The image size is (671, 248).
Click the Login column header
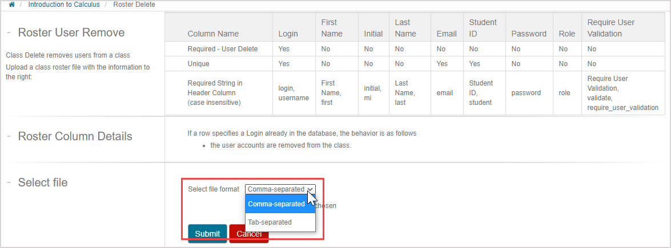point(288,34)
